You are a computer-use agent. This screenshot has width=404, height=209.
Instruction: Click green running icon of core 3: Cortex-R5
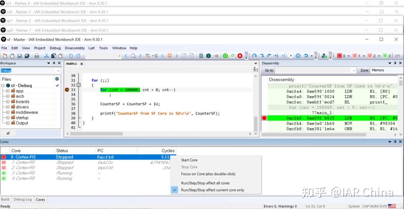[x=4, y=173]
